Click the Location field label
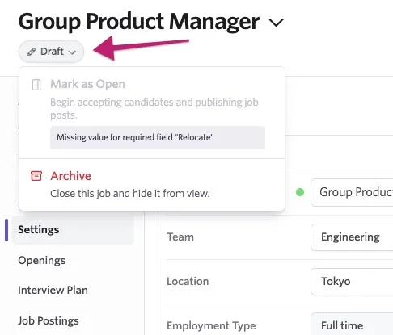 click(188, 282)
